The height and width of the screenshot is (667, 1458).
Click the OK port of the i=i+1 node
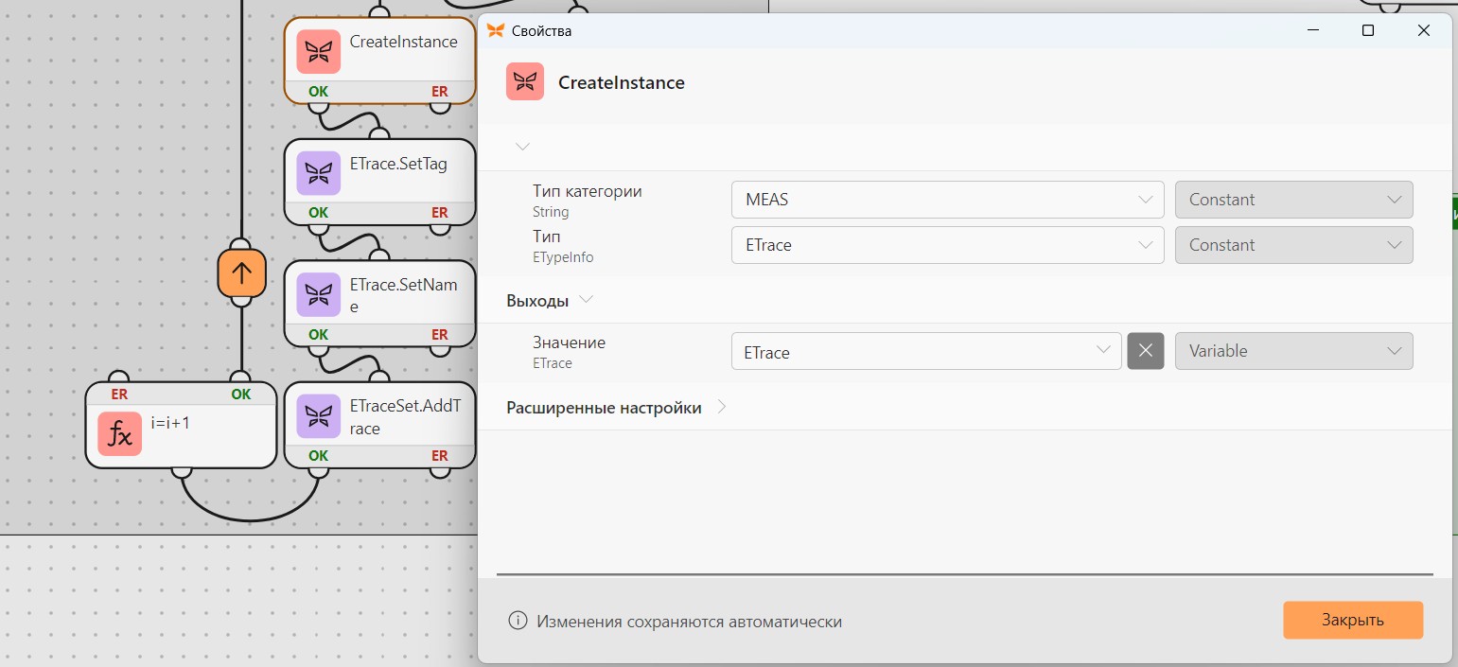pyautogui.click(x=241, y=394)
